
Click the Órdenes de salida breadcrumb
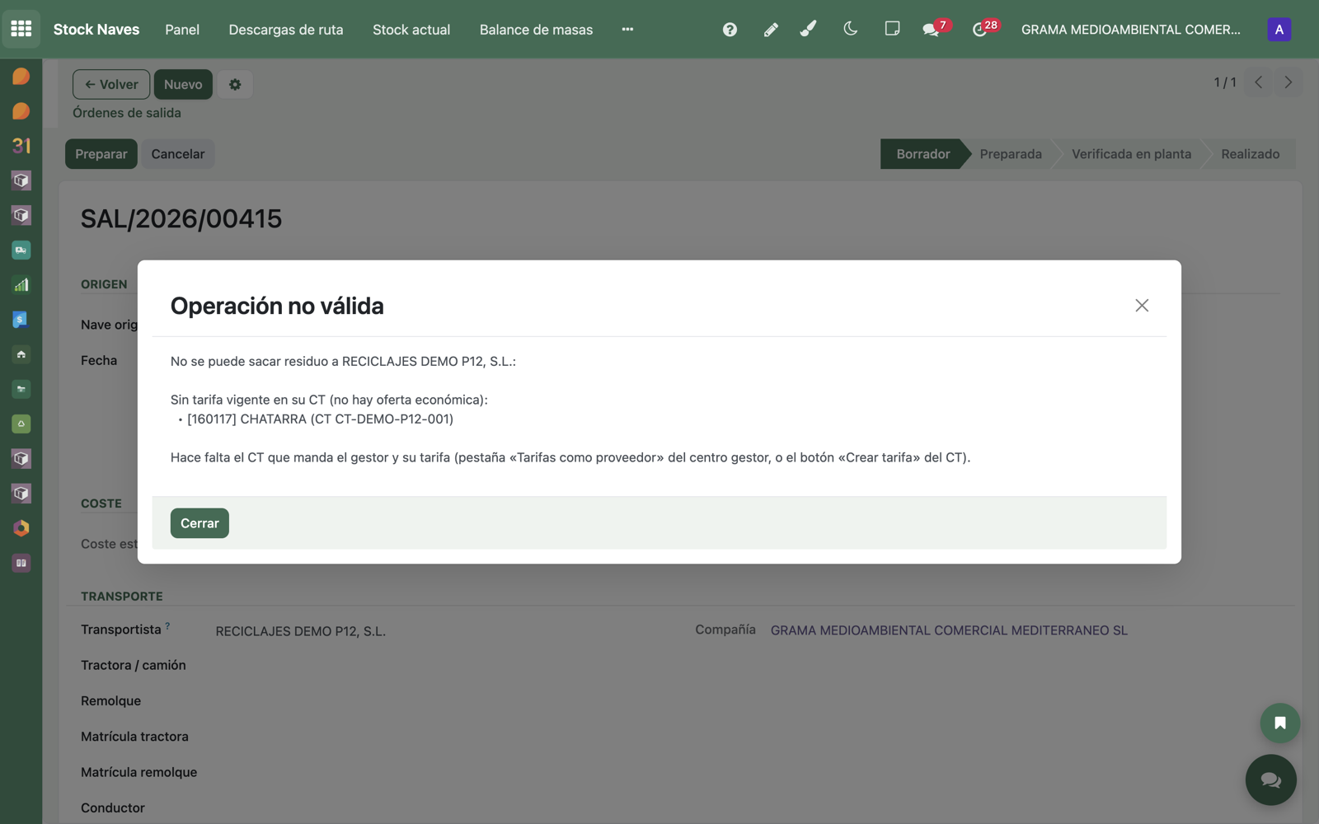coord(127,113)
